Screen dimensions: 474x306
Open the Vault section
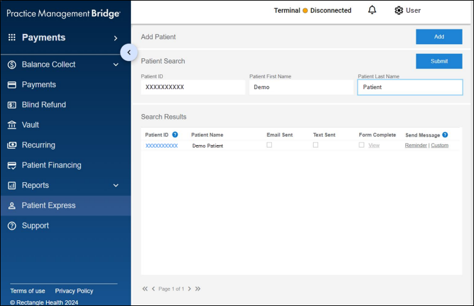[30, 125]
